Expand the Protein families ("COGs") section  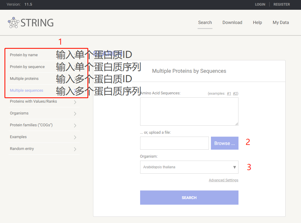point(31,125)
